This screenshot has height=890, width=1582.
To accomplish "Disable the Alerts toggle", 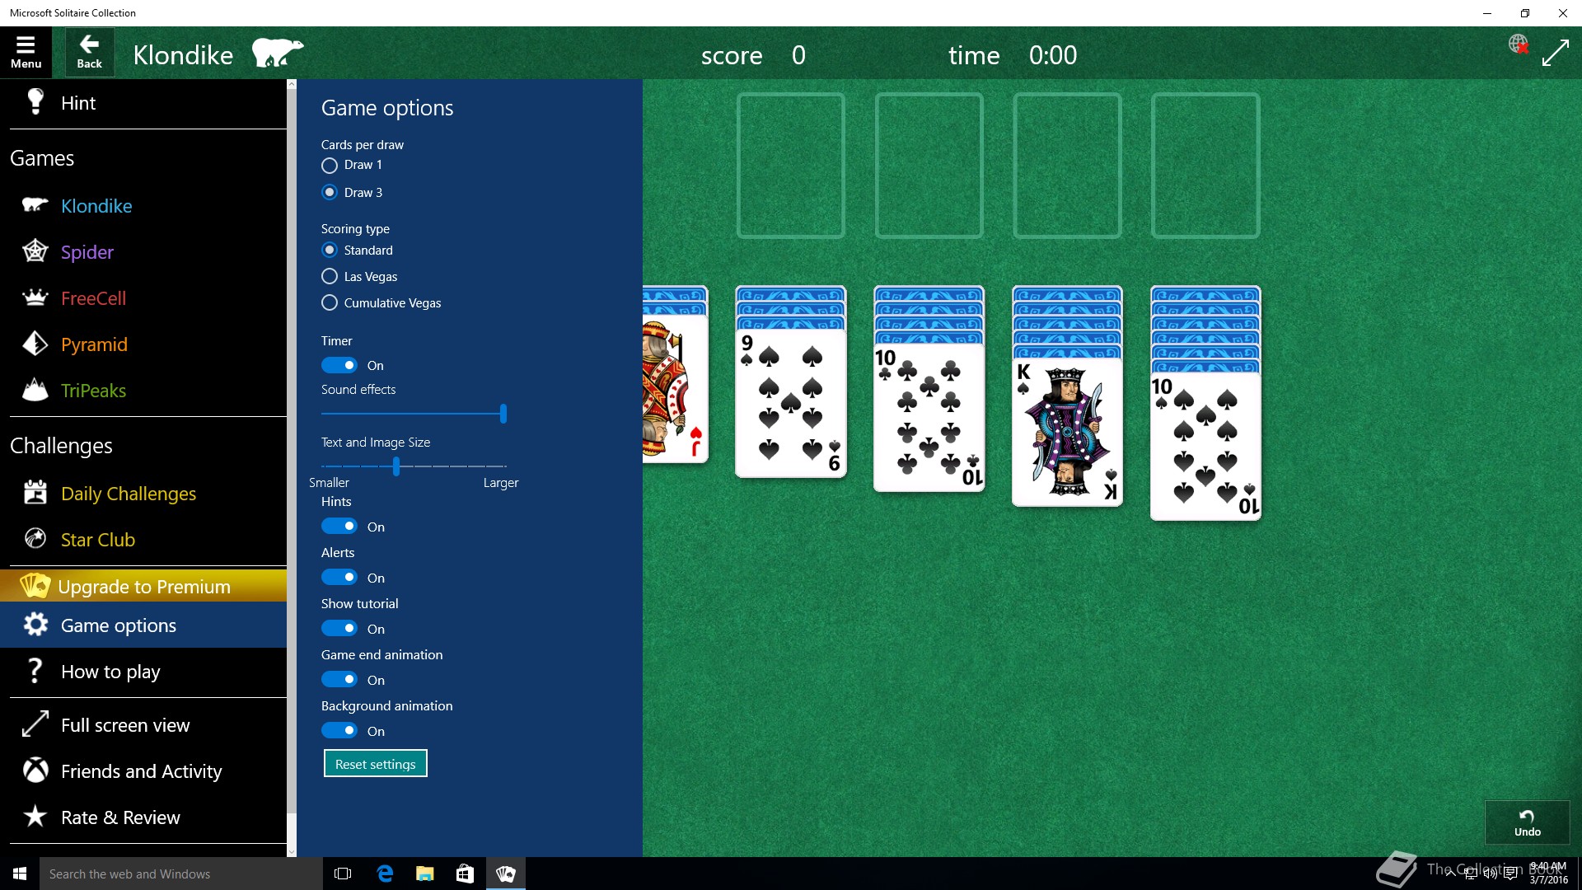I will [x=339, y=577].
